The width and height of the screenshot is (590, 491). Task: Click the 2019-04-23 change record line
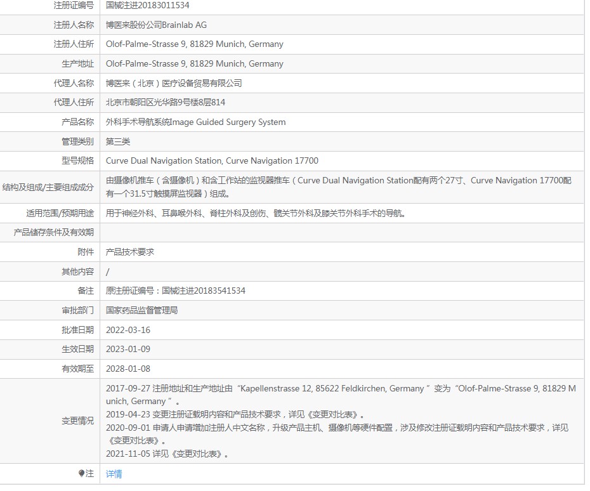point(235,415)
